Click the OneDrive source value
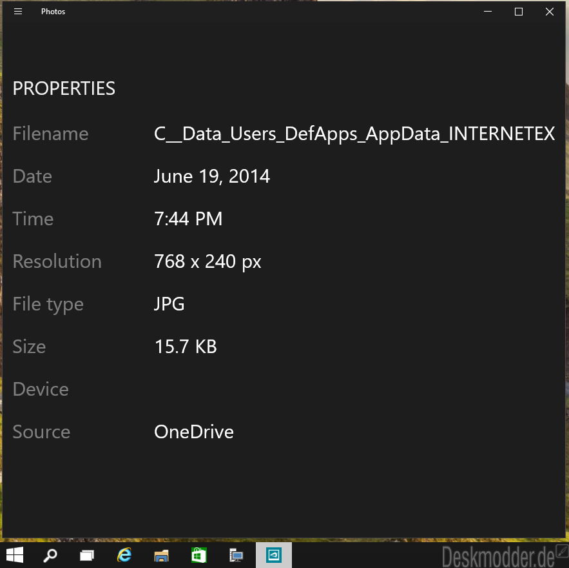Screen dimensions: 569x568 coord(194,432)
